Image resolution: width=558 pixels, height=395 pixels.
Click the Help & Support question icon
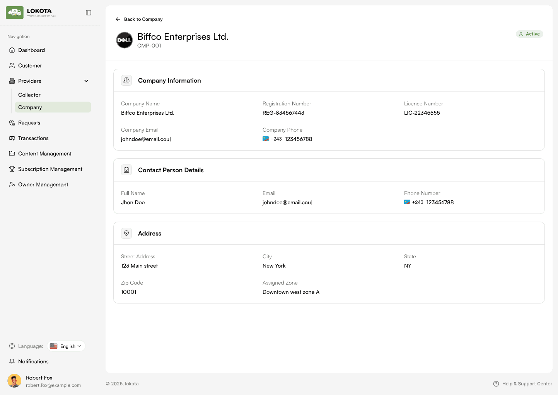coord(496,384)
